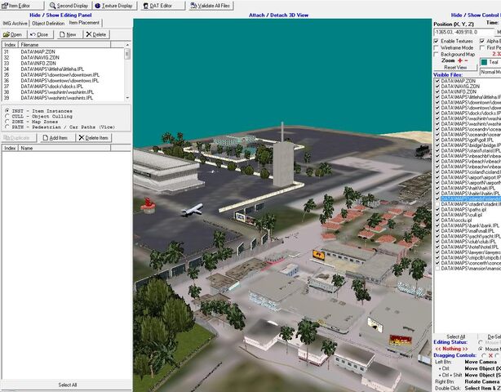Click the airplane in the 3D view

click(x=193, y=209)
